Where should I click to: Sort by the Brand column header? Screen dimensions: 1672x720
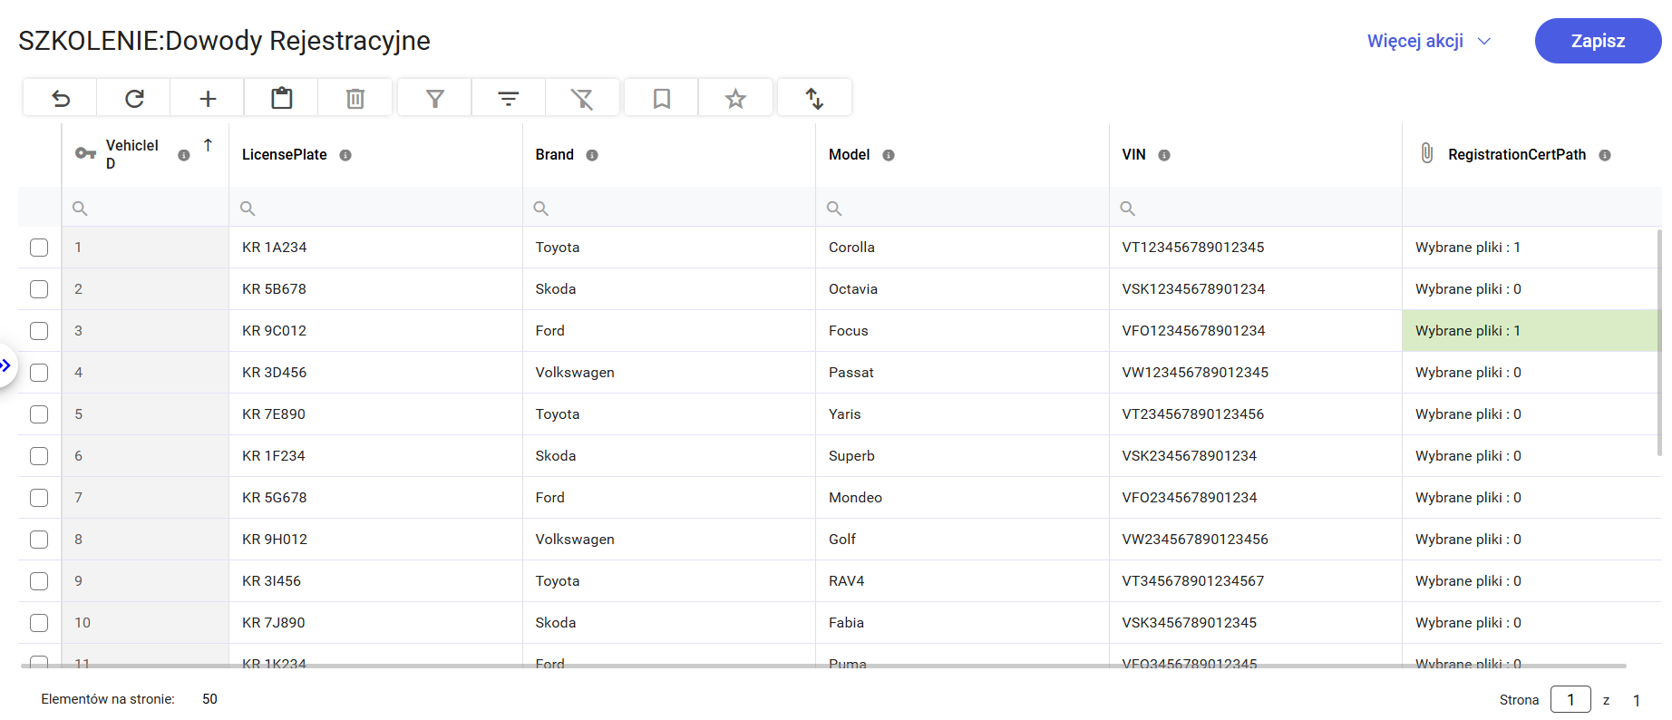click(x=554, y=155)
